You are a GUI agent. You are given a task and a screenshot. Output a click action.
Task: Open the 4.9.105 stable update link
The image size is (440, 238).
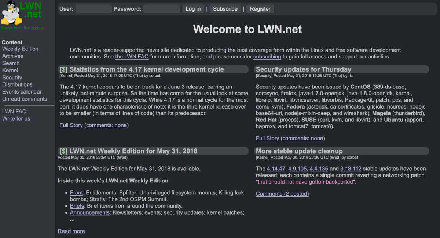coord(297,169)
